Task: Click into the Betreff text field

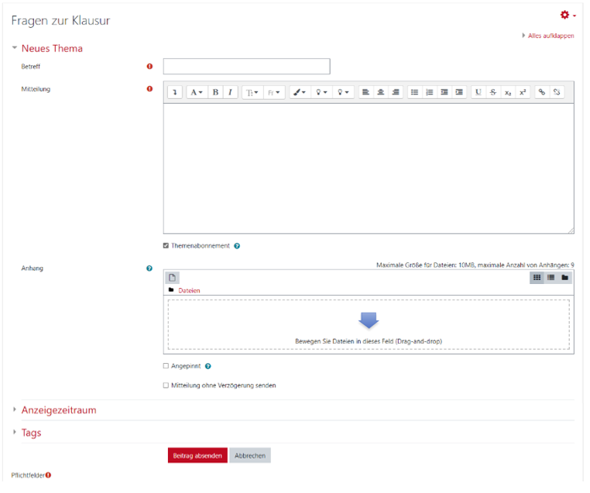Action: (x=246, y=67)
